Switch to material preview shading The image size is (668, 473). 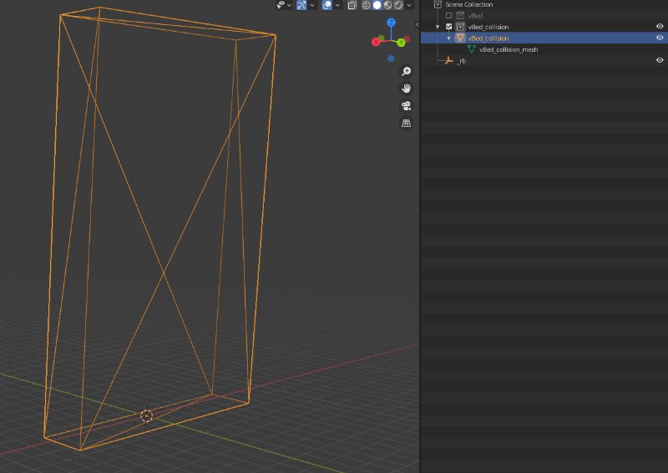point(387,5)
